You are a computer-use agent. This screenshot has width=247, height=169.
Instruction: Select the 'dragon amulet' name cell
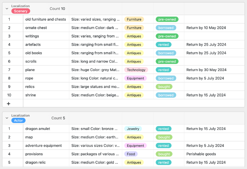click(38, 129)
